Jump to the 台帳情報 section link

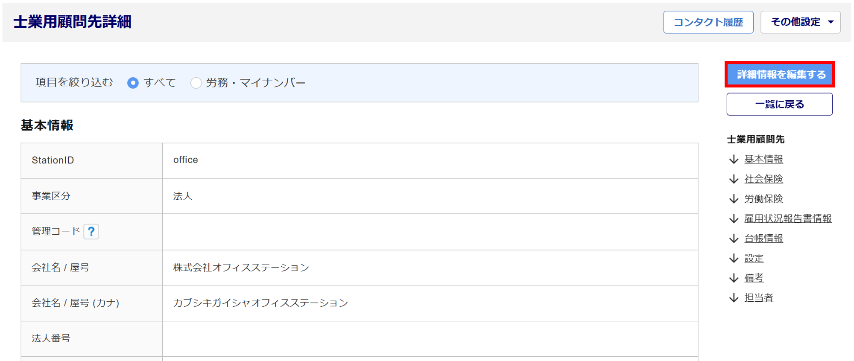coord(763,239)
